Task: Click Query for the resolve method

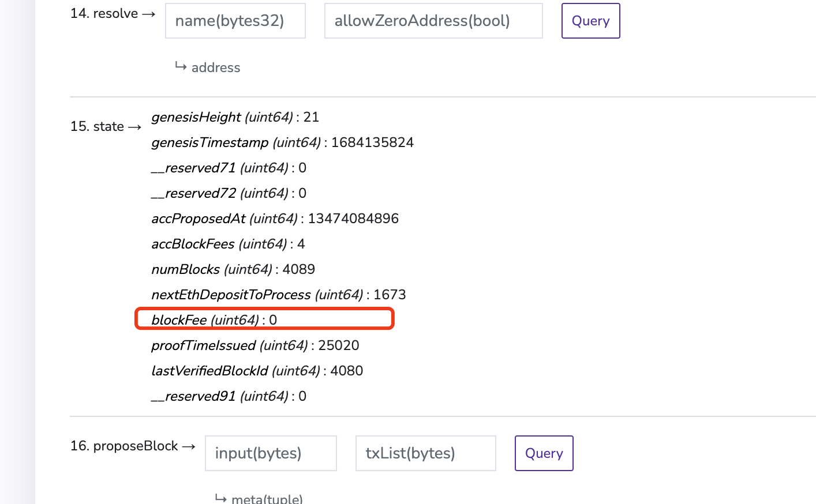Action: pyautogui.click(x=590, y=20)
